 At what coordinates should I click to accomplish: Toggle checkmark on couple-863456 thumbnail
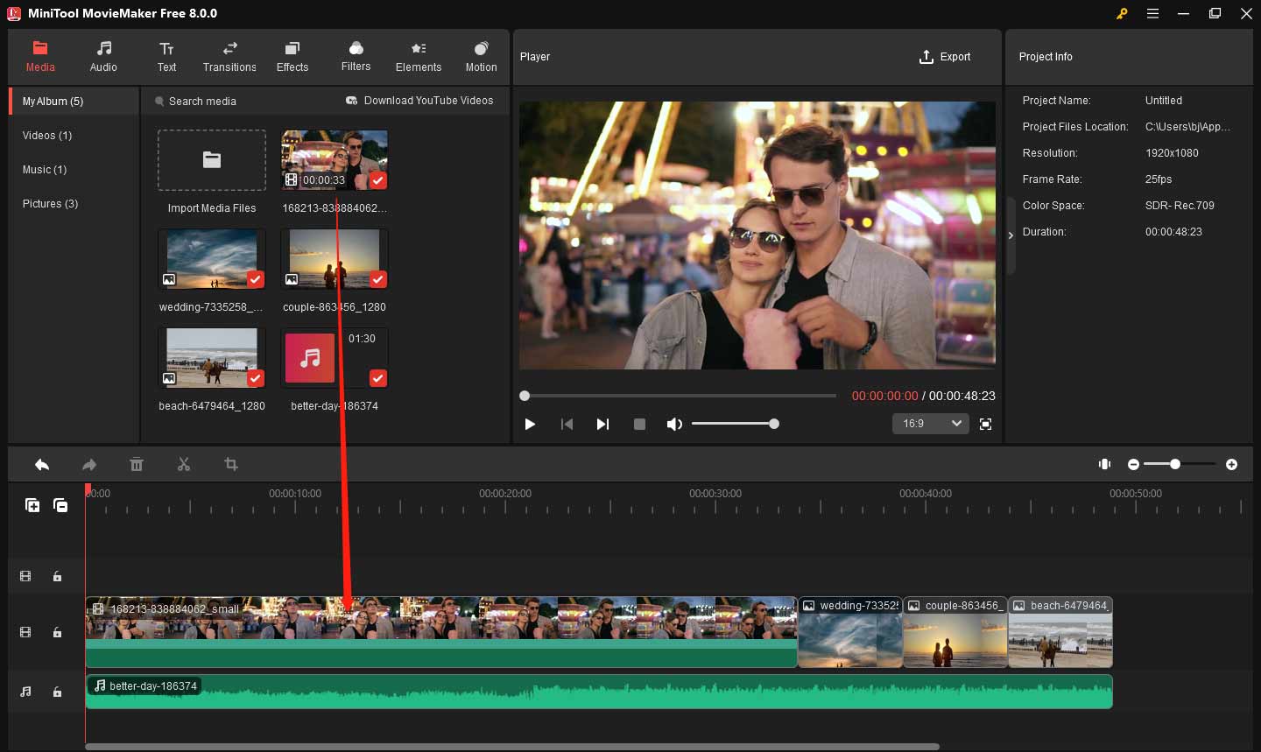[x=377, y=279]
